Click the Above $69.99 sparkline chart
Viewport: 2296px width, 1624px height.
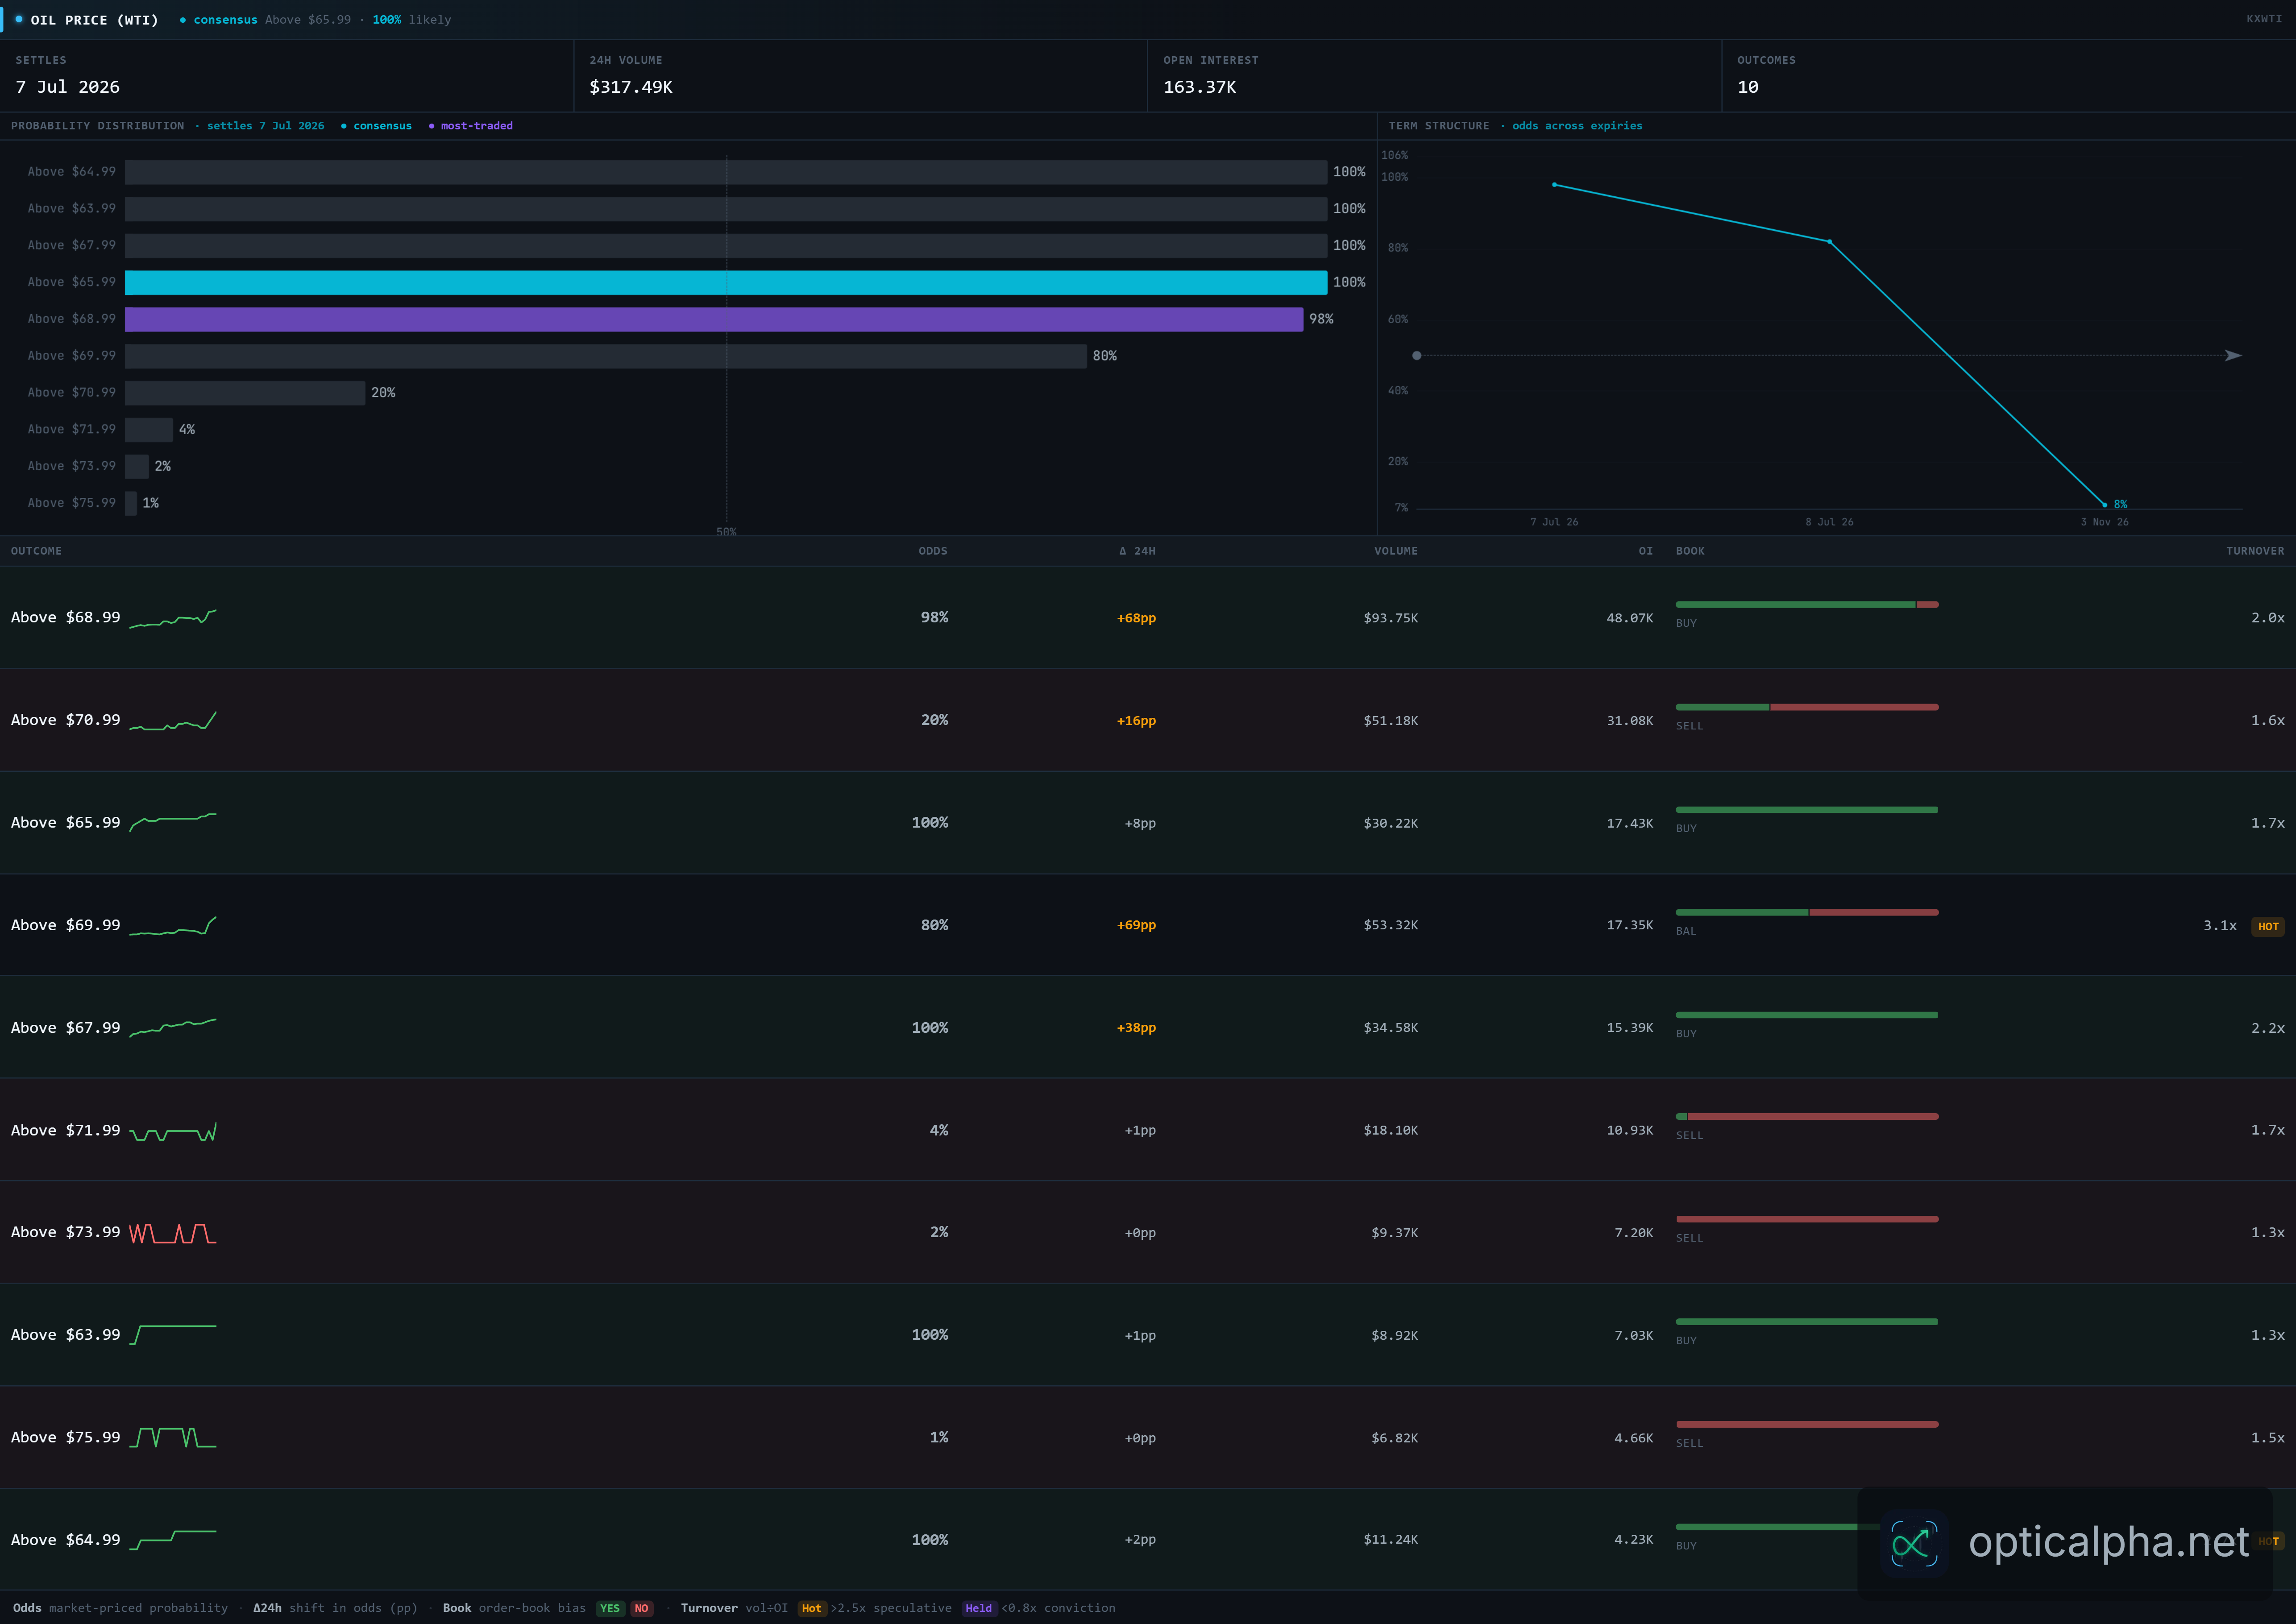click(173, 926)
